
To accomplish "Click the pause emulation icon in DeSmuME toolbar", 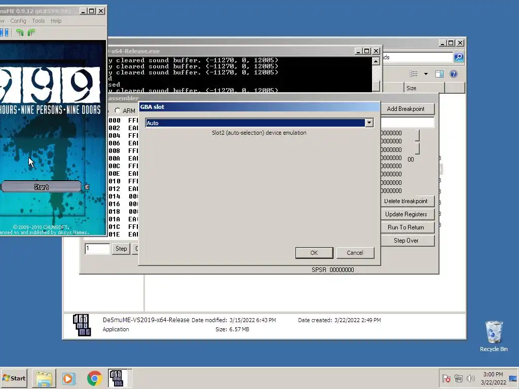I will click(4, 32).
